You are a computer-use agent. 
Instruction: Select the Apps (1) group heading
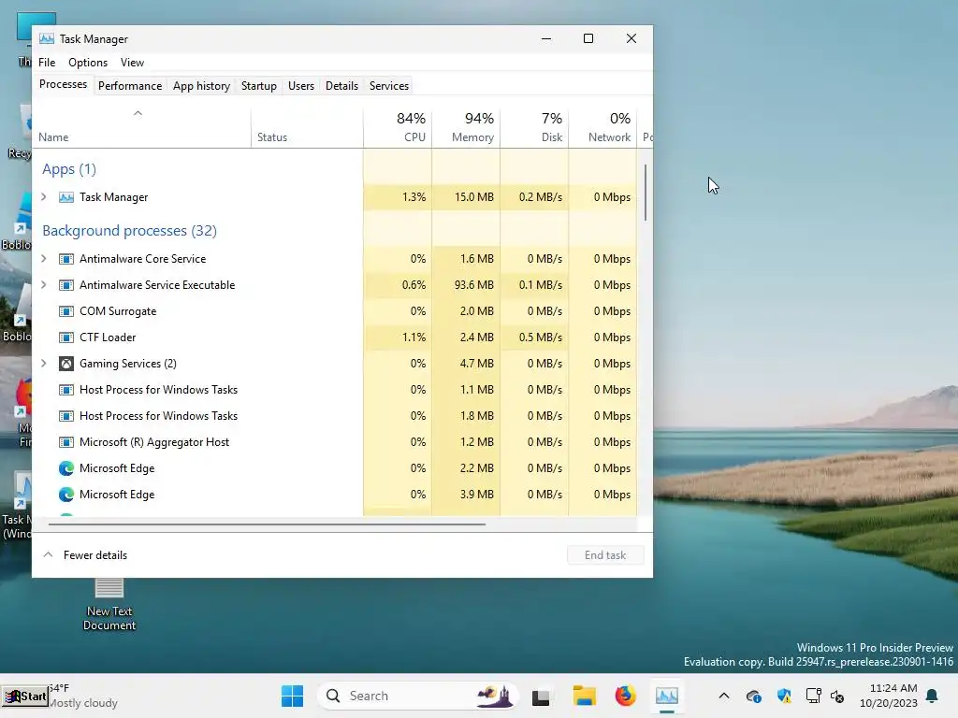click(x=69, y=169)
